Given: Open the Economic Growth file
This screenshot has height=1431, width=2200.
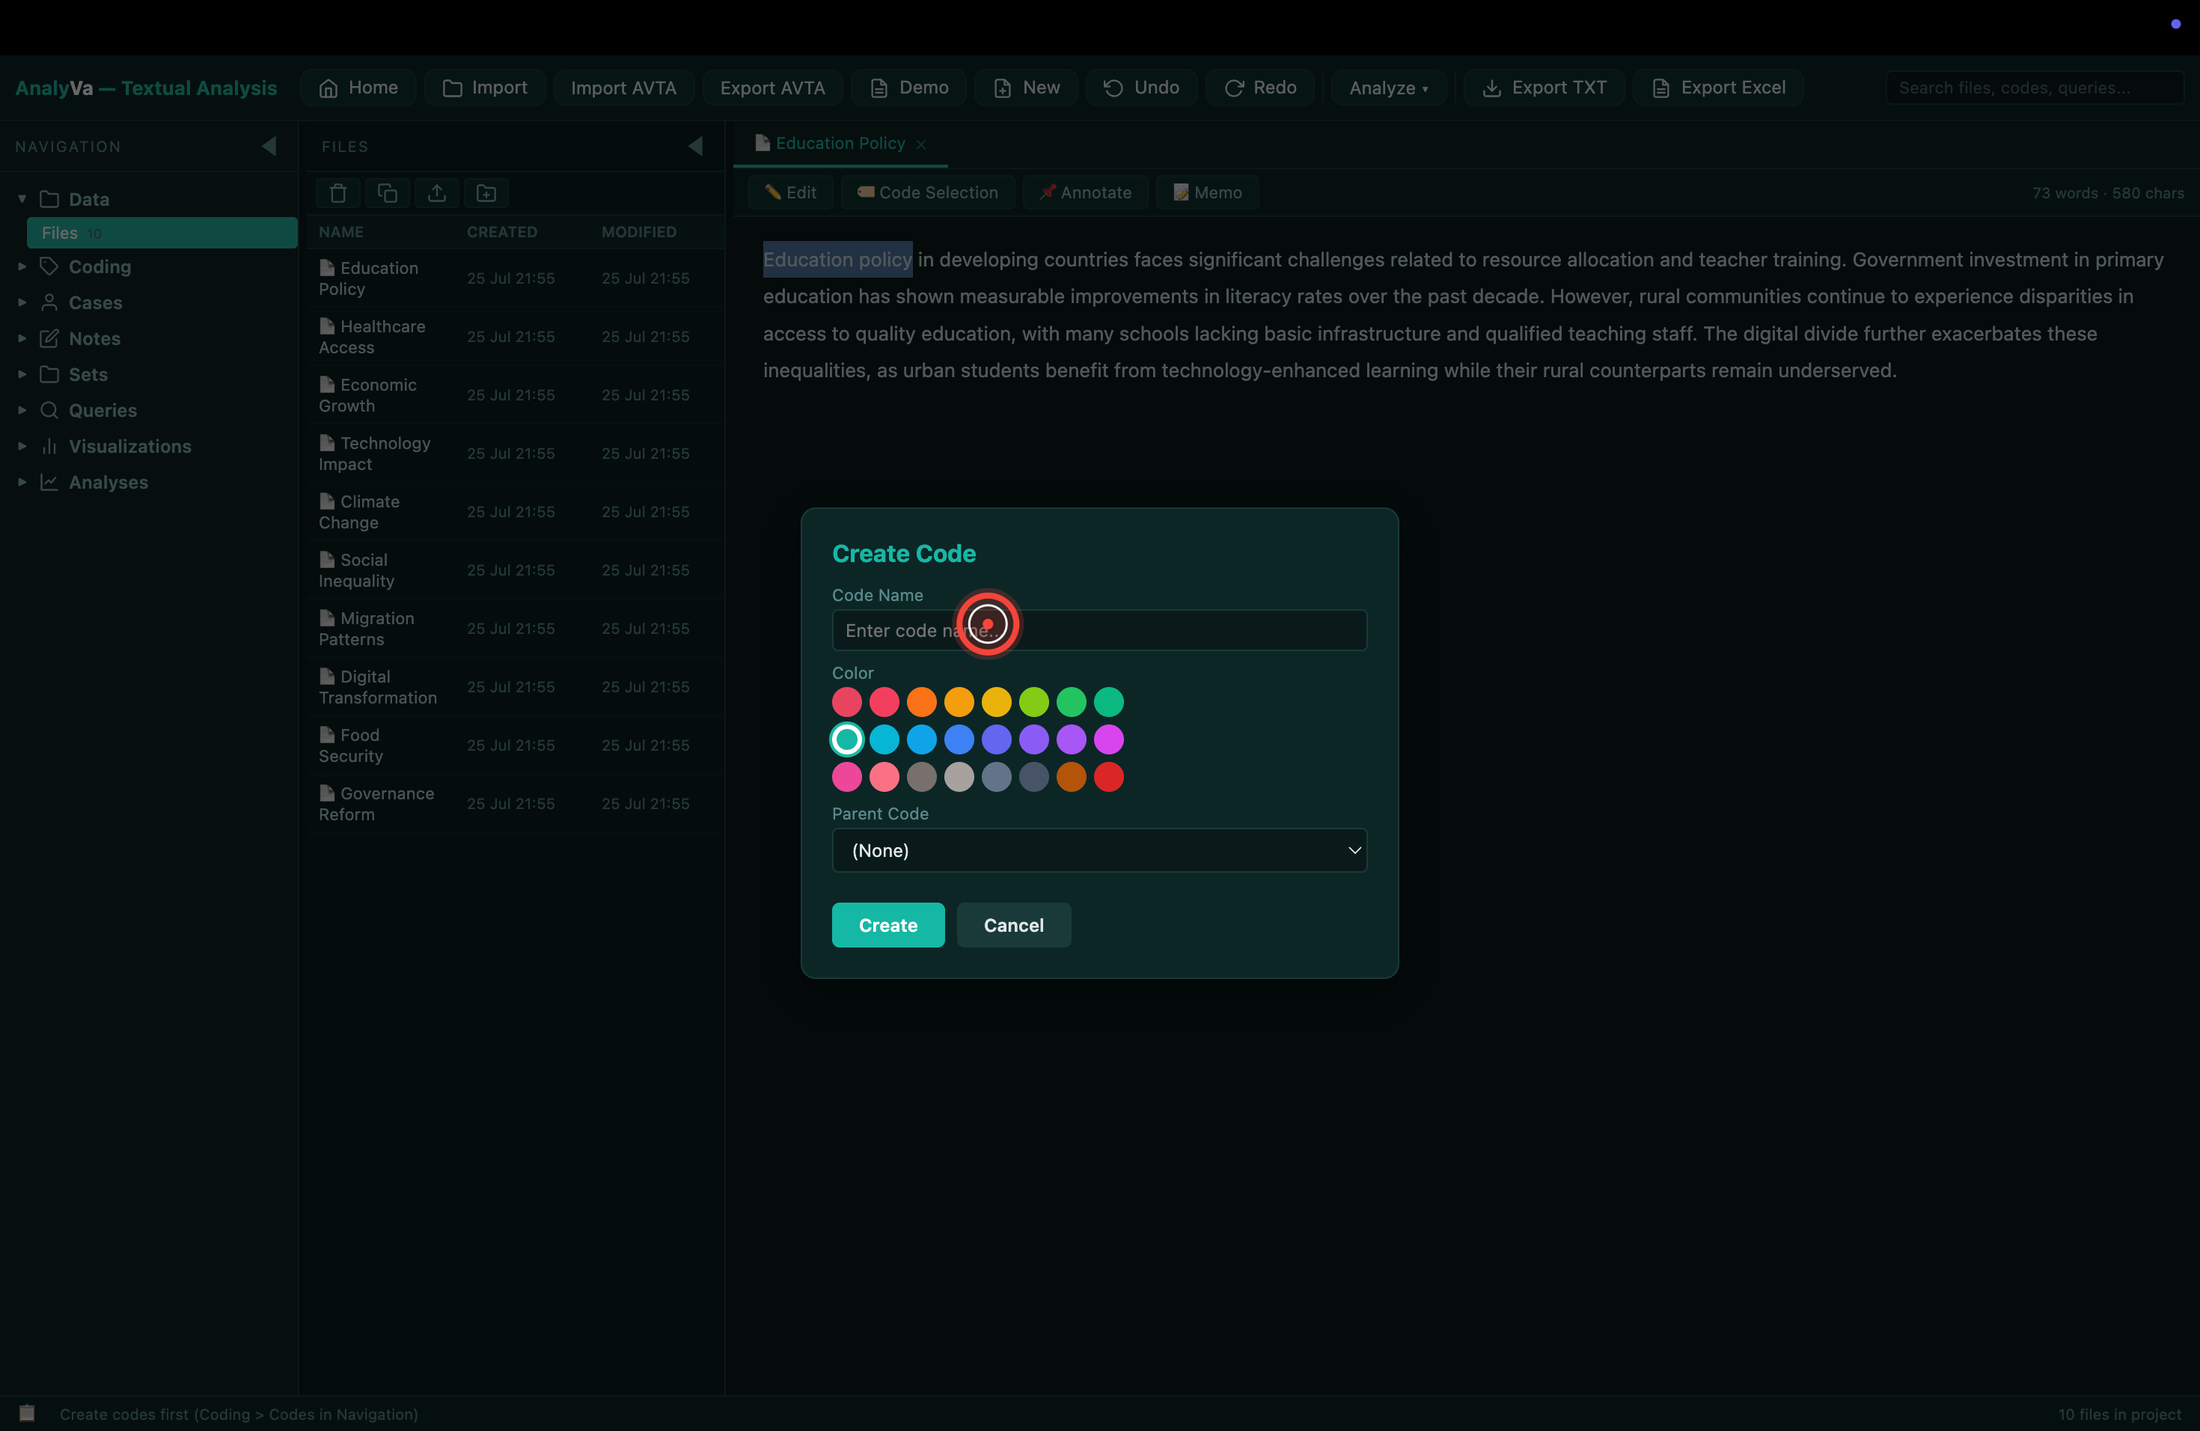Looking at the screenshot, I should [517, 394].
